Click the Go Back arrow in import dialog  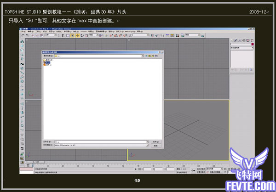click(146, 56)
